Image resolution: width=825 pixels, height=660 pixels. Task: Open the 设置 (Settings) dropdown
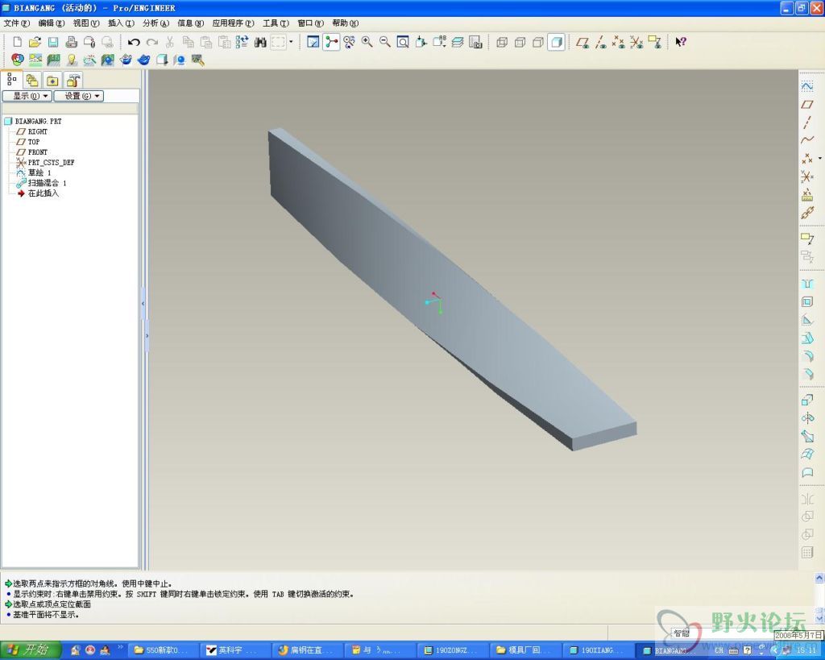78,96
